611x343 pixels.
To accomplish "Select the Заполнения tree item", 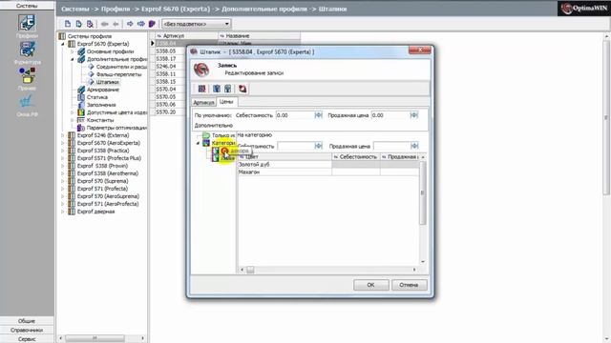I will point(101,105).
